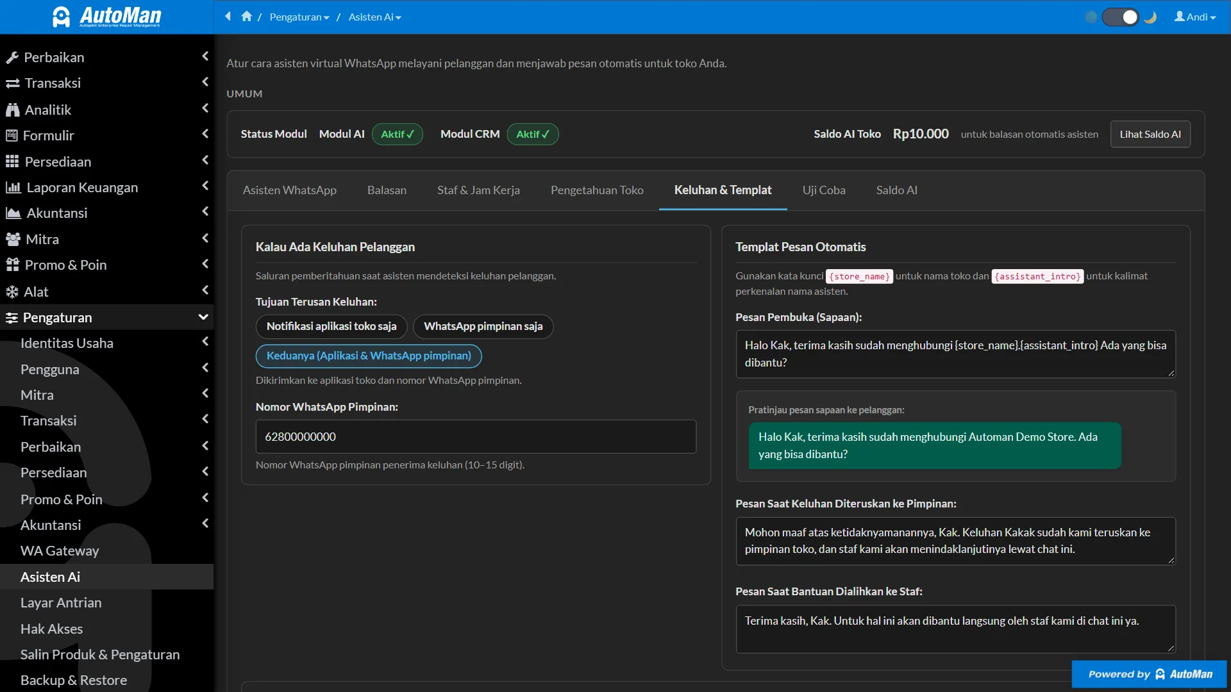Viewport: 1231px width, 692px height.
Task: Click the Laporan Keuangan chart icon
Action: (13, 187)
